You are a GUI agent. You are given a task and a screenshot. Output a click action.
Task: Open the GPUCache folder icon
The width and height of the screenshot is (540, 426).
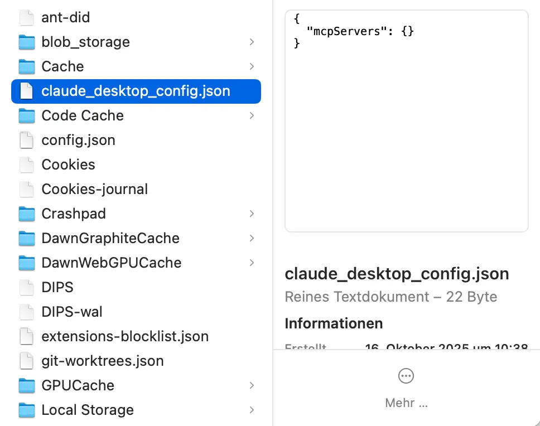[26, 385]
